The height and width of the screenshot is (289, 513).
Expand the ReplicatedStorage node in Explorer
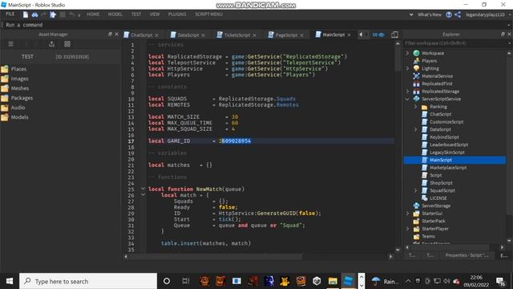(408, 91)
